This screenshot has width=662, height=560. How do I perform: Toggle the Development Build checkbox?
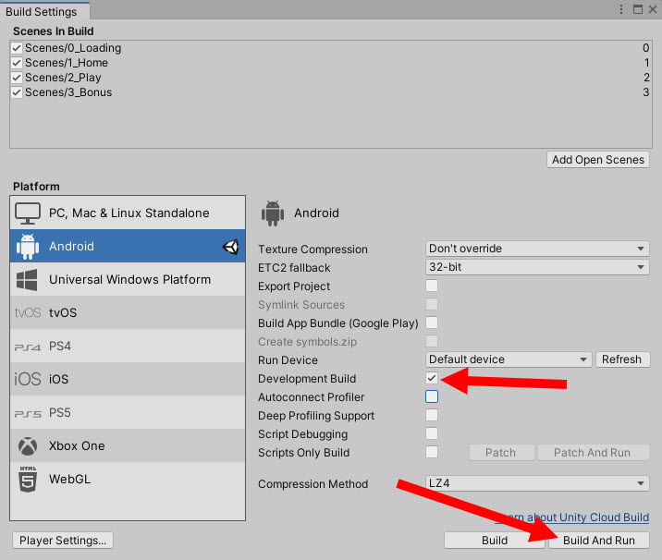click(432, 378)
